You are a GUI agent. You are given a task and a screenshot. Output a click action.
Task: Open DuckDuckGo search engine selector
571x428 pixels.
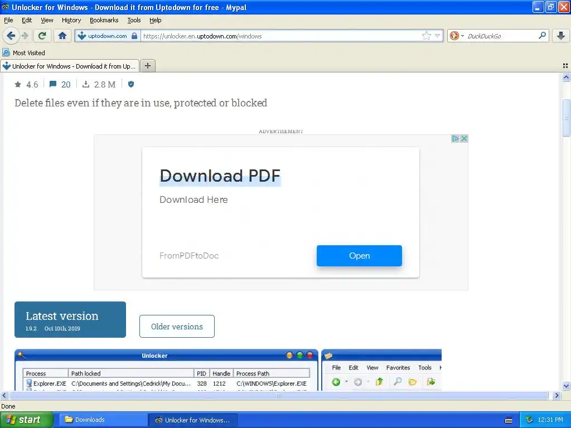click(x=457, y=36)
